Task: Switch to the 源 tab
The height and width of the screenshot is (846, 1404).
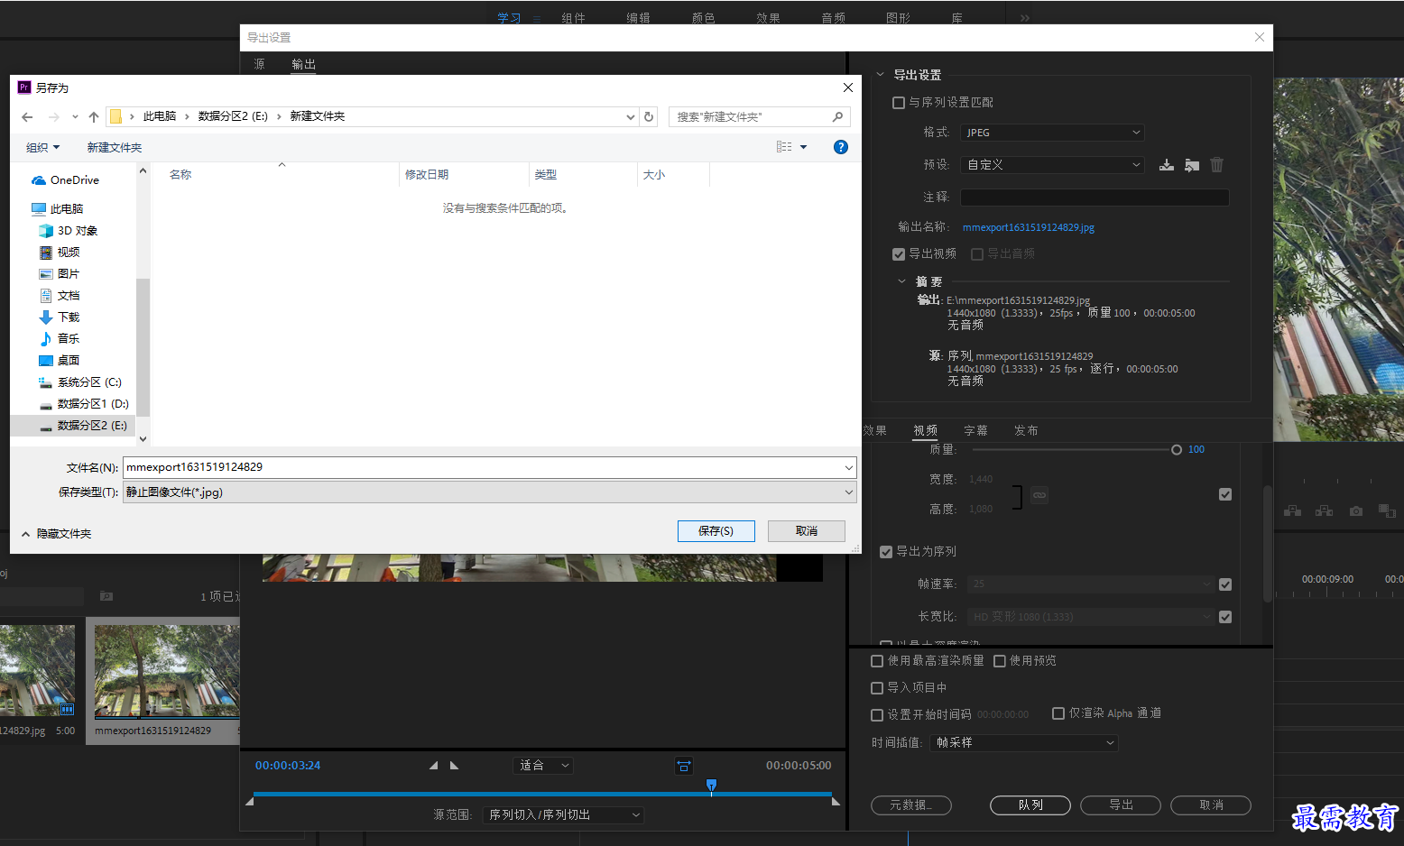Action: click(x=259, y=64)
